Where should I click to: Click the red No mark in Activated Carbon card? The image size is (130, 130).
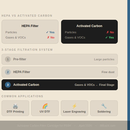pyautogui.click(x=110, y=32)
